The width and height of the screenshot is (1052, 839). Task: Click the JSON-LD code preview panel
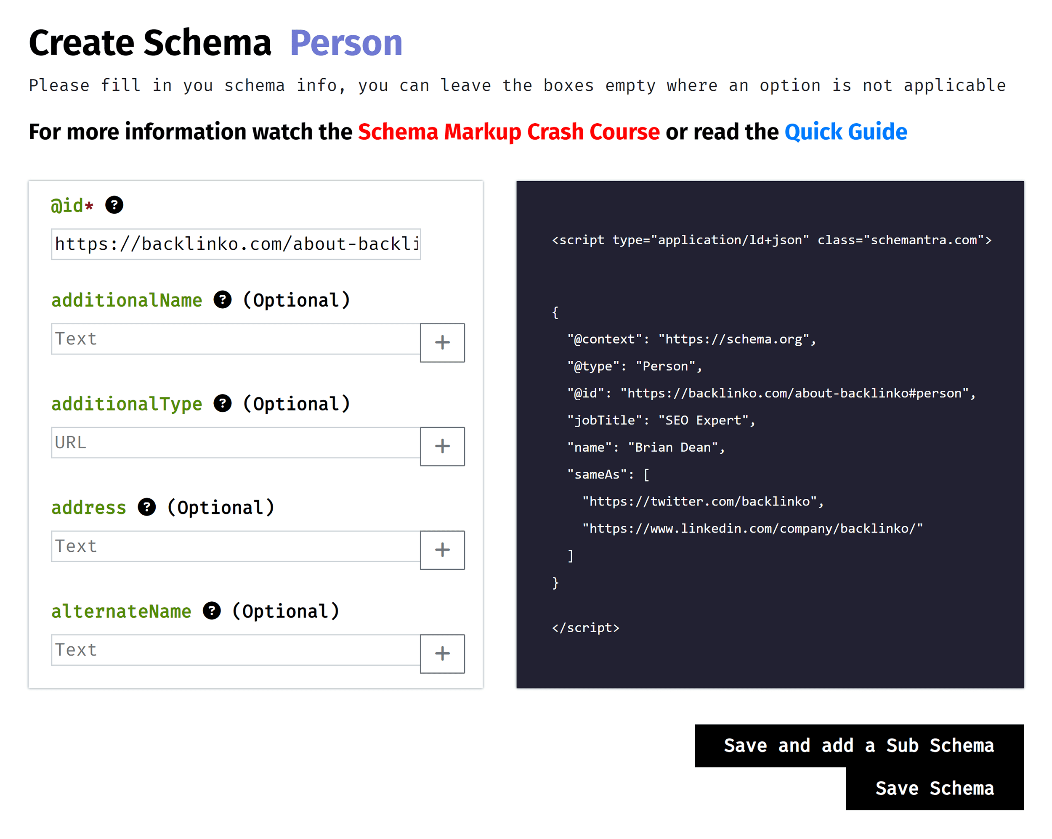(770, 434)
